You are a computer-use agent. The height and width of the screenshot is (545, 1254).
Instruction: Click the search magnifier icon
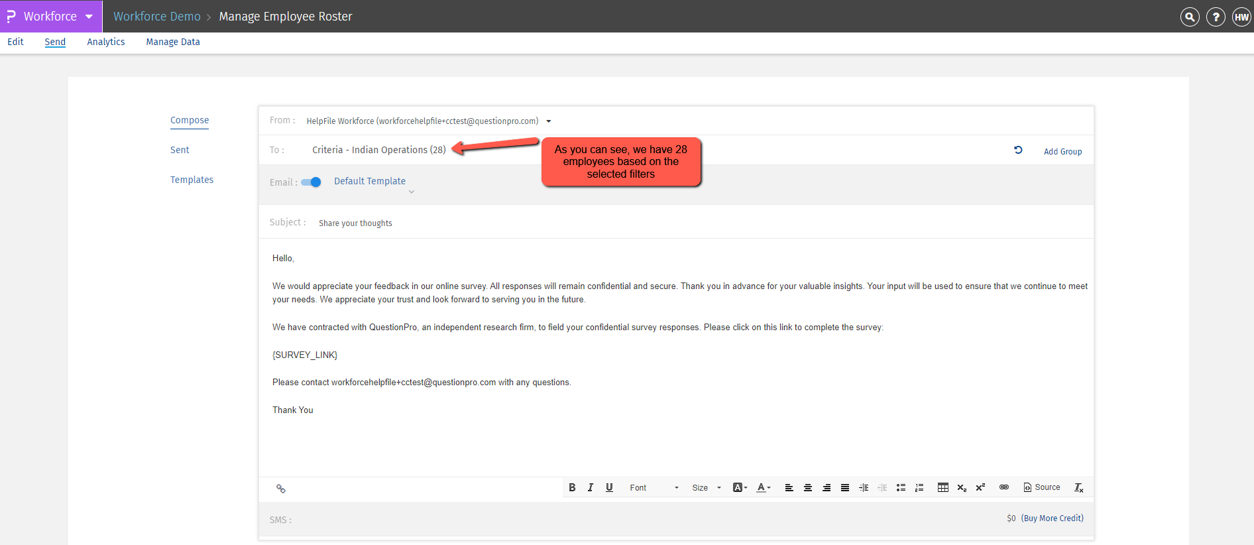point(1190,17)
